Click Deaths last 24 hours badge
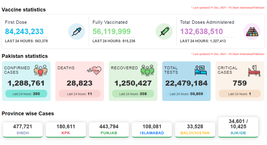Image resolution: width=267 pixels, height=145 pixels. click(79, 94)
